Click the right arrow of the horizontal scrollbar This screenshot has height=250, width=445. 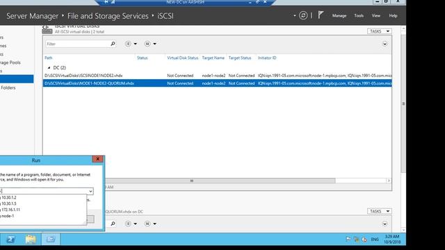(389, 181)
